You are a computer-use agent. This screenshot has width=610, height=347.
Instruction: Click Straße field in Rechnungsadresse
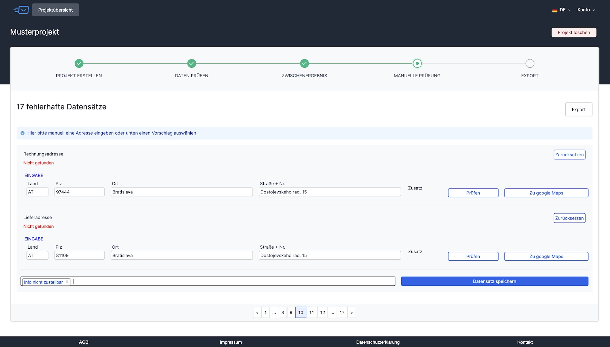coord(330,192)
